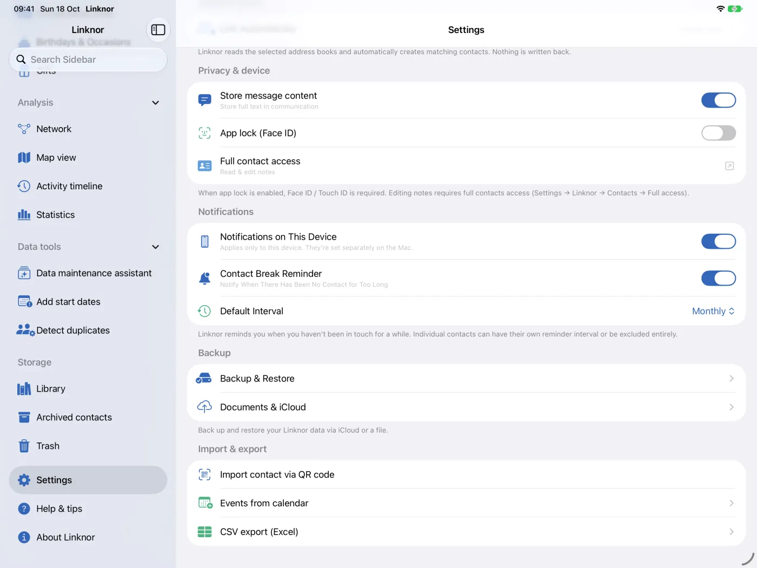Click the Statistics bar chart icon
The image size is (757, 568).
pyautogui.click(x=24, y=215)
